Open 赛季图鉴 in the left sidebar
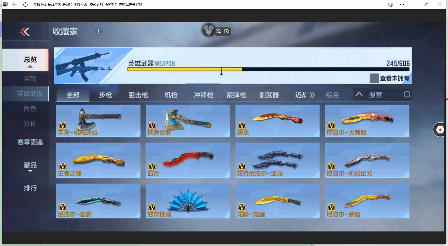 (30, 142)
